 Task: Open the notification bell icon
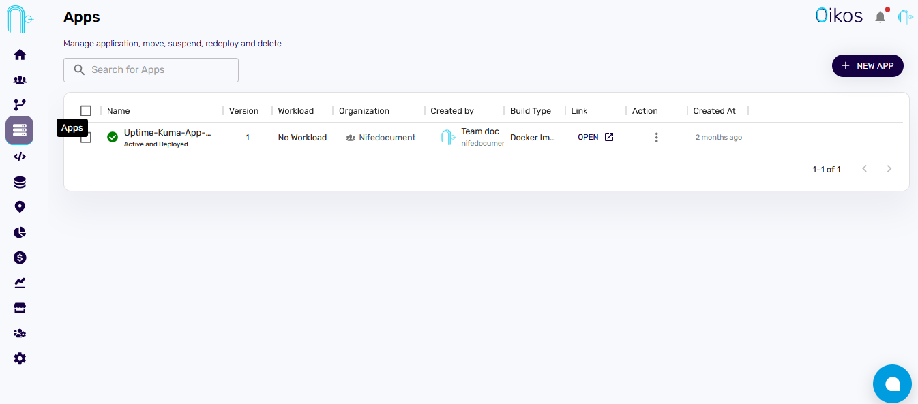880,17
